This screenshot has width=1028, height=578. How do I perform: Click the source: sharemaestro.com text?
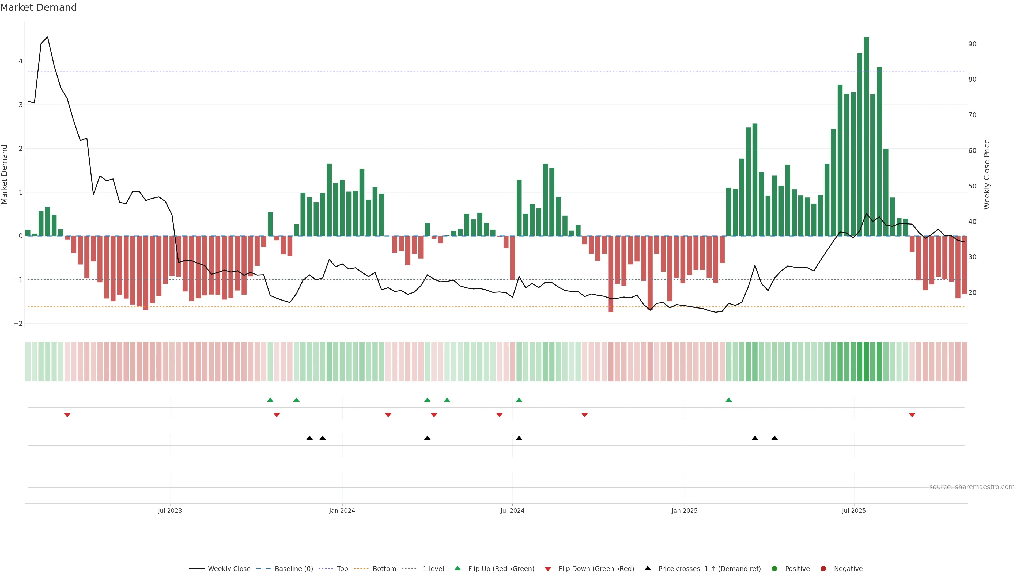pyautogui.click(x=972, y=487)
